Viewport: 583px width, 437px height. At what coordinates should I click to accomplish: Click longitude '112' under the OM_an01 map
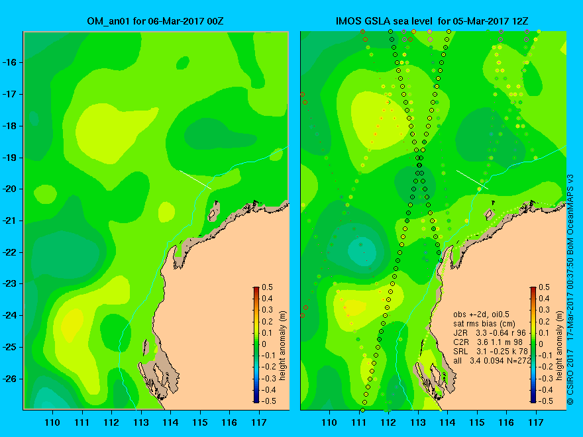[x=111, y=422]
